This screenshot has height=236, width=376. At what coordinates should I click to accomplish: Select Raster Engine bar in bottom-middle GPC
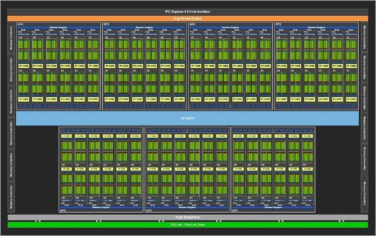pos(187,207)
